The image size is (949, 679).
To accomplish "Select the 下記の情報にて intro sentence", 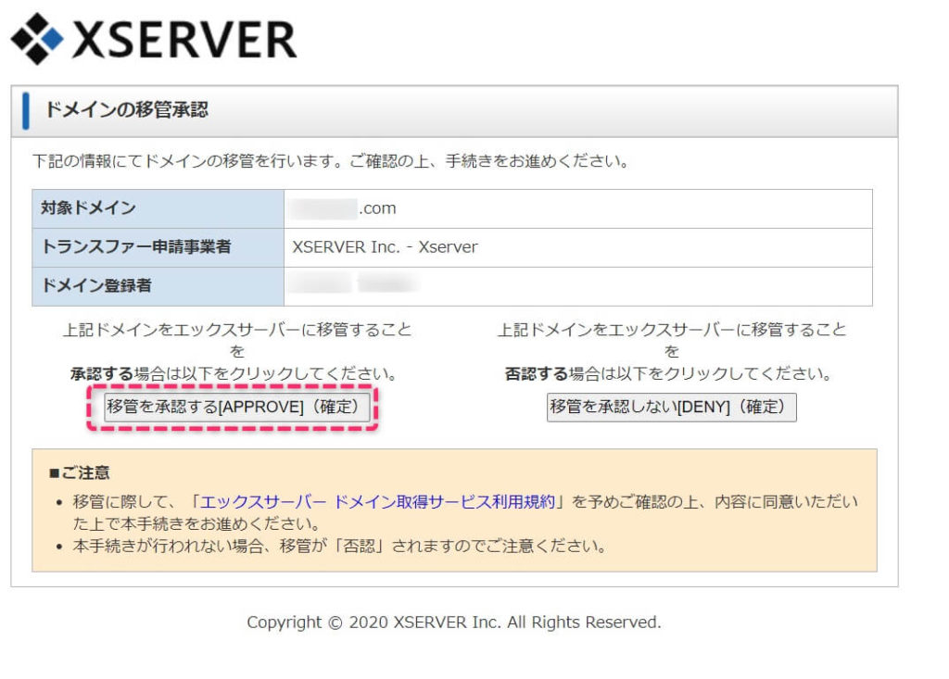I will (x=331, y=161).
